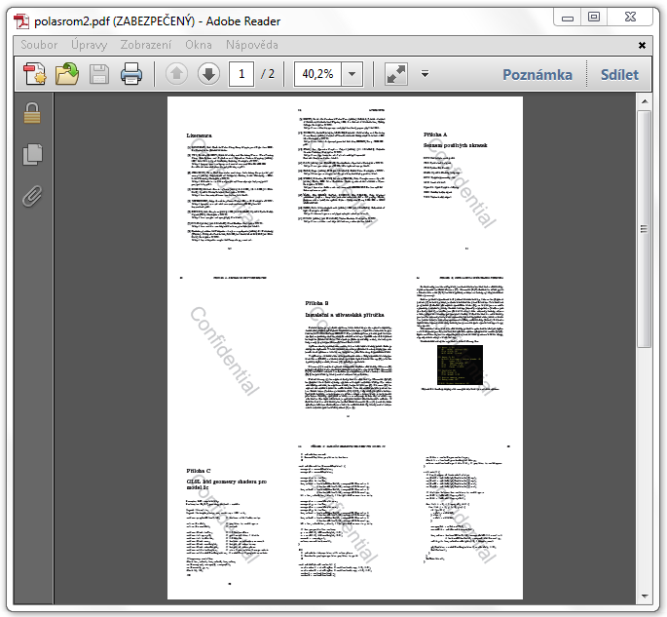Image resolution: width=667 pixels, height=617 pixels.
Task: Minimize the Adobe Reader window
Action: point(568,18)
